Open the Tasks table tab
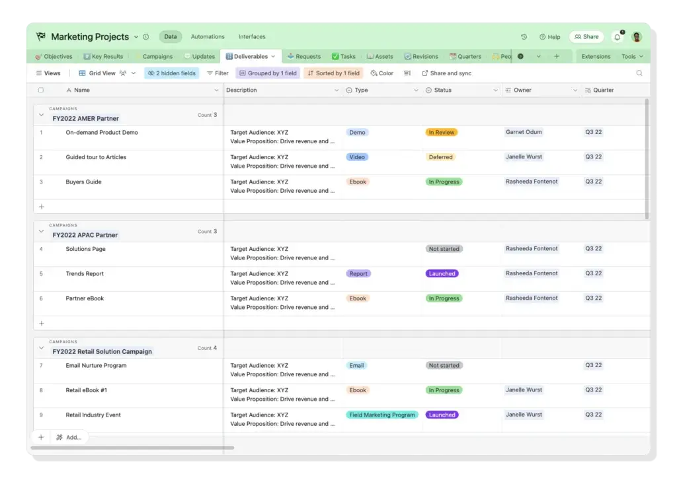This screenshot has height=478, width=677. [344, 57]
